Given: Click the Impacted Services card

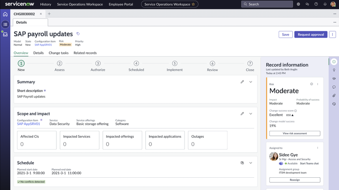Looking at the screenshot, I should point(80,140).
